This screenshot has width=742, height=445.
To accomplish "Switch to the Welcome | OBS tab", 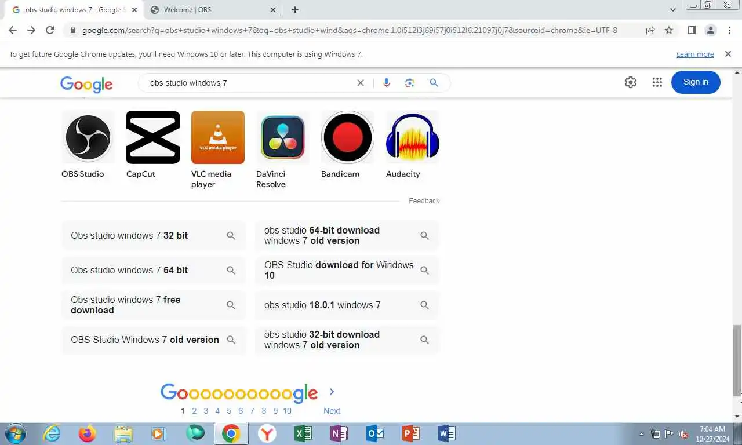I will [x=212, y=10].
